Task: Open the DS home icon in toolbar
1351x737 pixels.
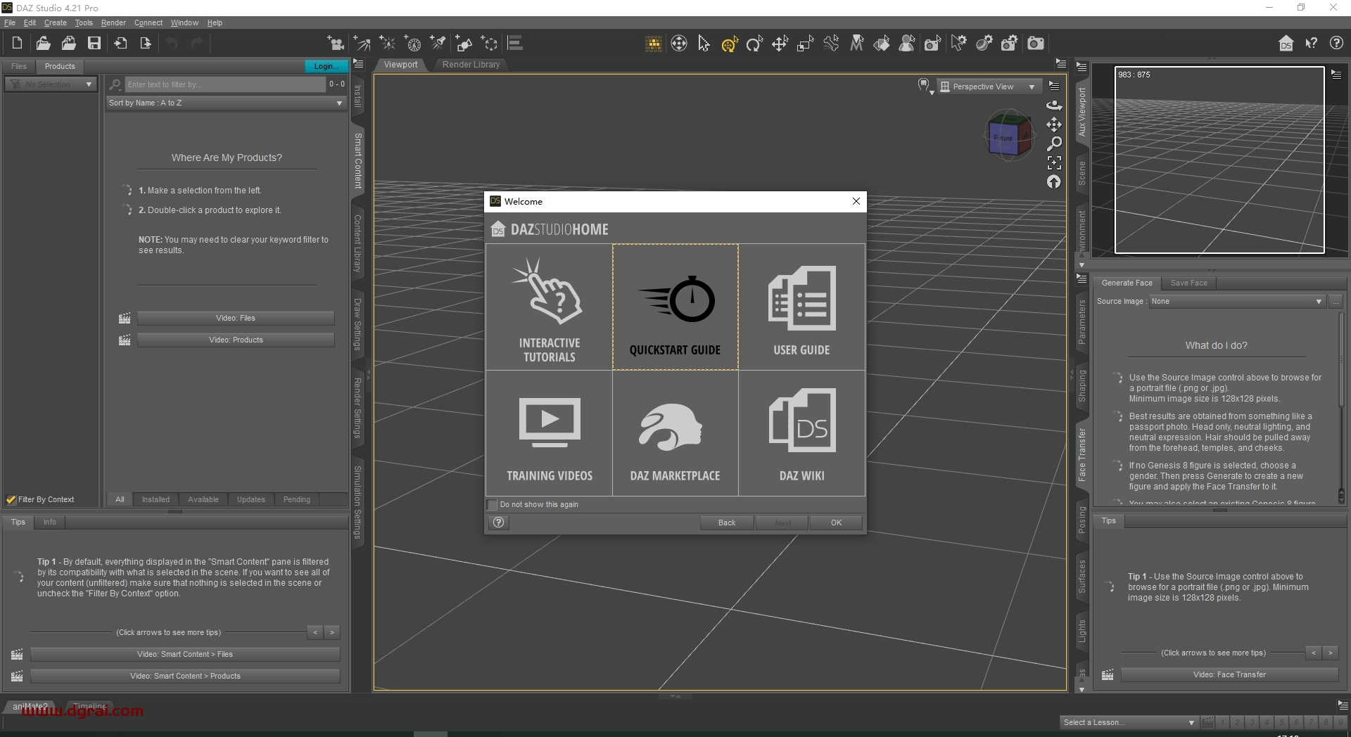Action: [1286, 44]
